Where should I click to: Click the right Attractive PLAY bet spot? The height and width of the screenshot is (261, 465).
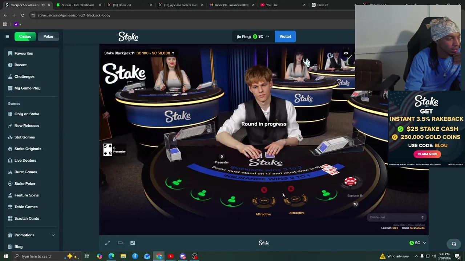(x=296, y=199)
